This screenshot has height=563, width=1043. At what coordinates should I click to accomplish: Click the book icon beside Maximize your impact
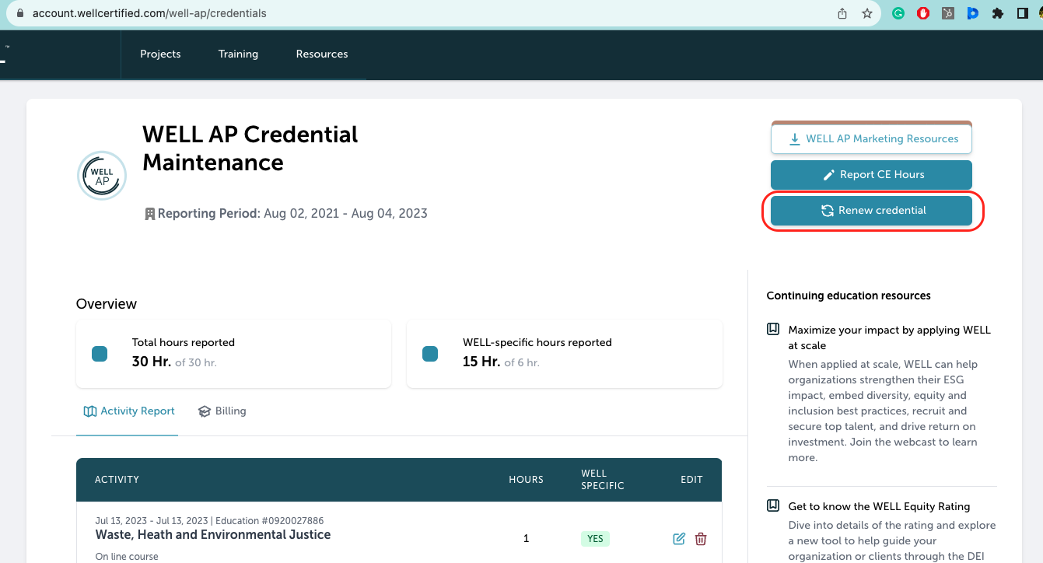[x=773, y=330]
